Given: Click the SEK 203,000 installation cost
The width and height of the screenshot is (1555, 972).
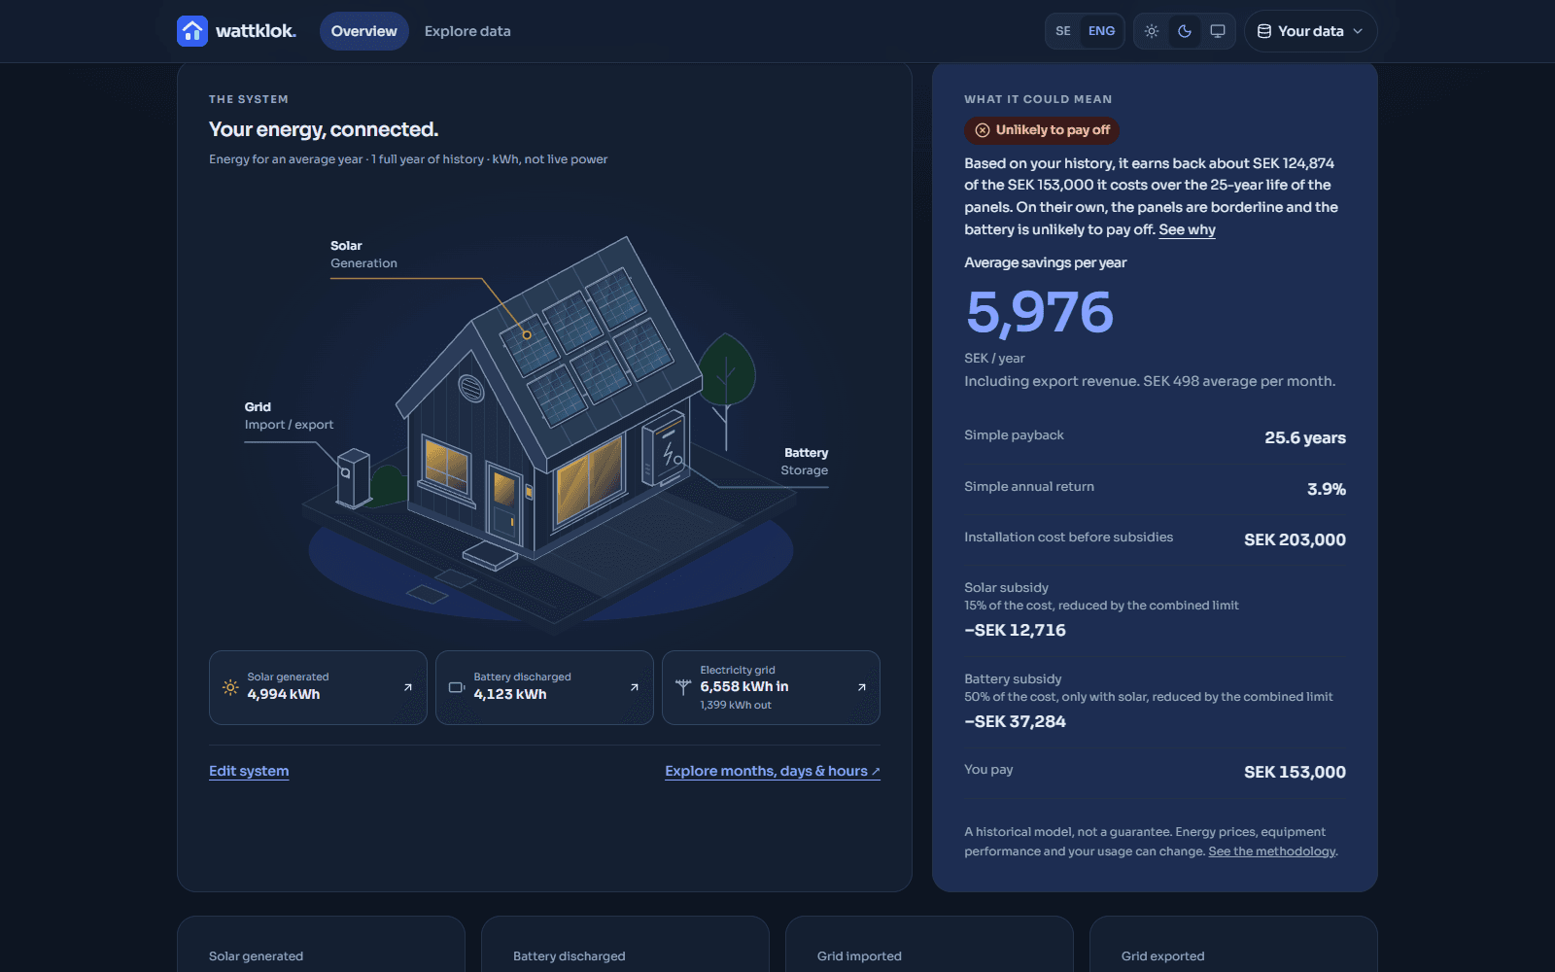Looking at the screenshot, I should click(x=1295, y=540).
